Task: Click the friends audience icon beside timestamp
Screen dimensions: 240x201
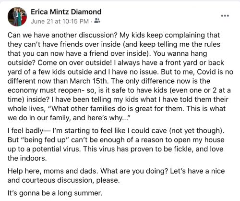Action: coord(97,21)
